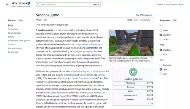Jump to Influence on other genres
This screenshot has width=190, height=109.
(19, 41)
